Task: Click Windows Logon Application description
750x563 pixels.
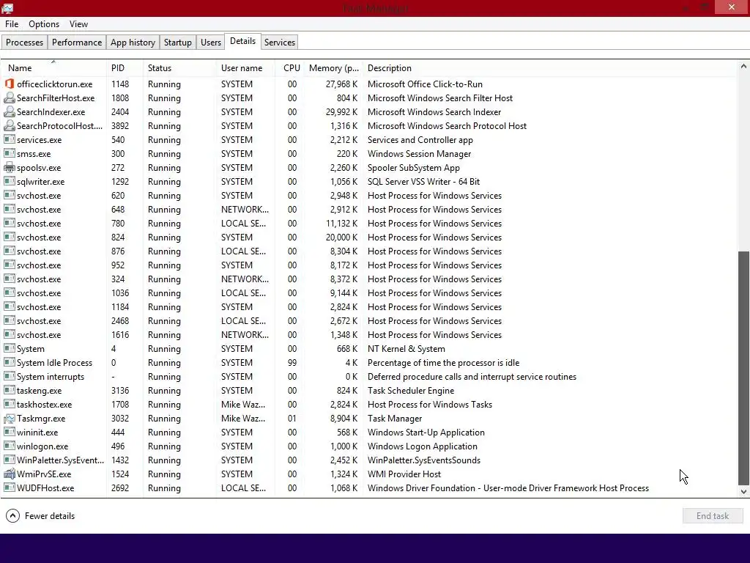Action: click(x=423, y=446)
